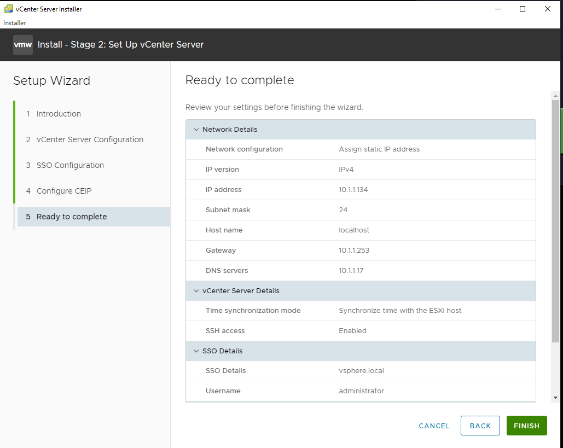Click the 'IP address' label
Viewport: 563px width, 448px height.
point(223,189)
